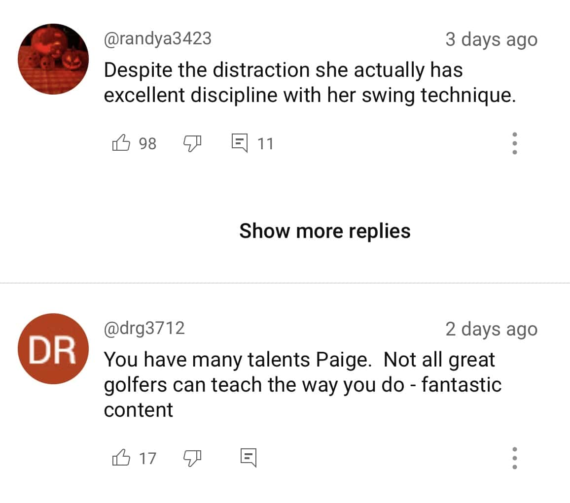Image resolution: width=570 pixels, height=503 pixels.
Task: Open the three-dot menu on @drg3712's comment
Action: 514,458
